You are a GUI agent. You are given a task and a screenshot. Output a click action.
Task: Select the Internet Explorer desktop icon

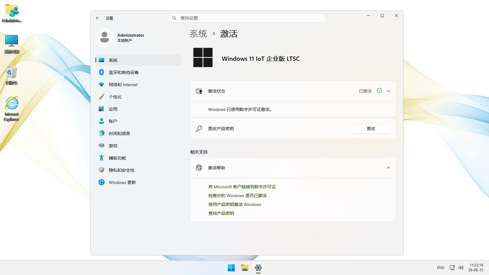click(x=12, y=109)
